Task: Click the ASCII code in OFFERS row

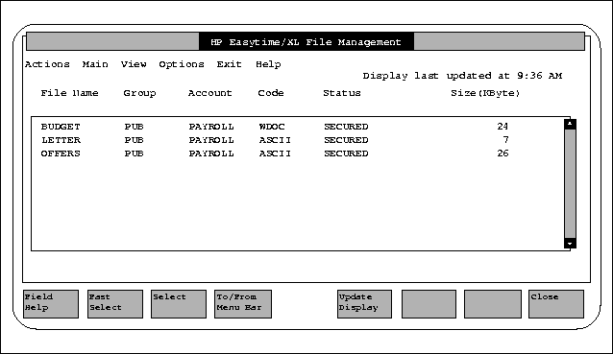Action: (x=275, y=153)
